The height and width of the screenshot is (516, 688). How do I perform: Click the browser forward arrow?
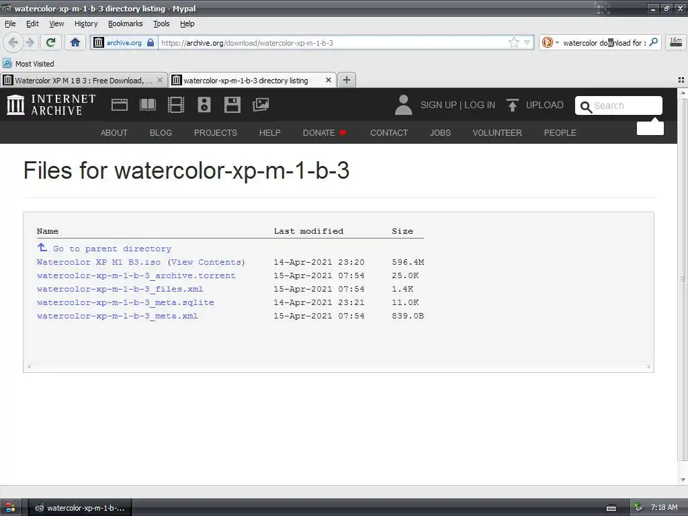pyautogui.click(x=30, y=42)
